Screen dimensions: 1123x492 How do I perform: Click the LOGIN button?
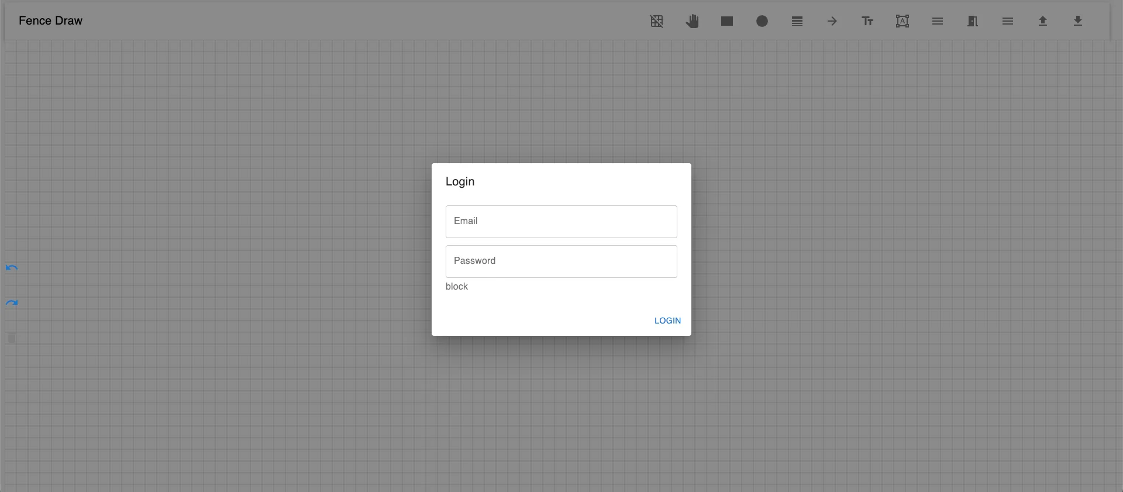click(667, 321)
